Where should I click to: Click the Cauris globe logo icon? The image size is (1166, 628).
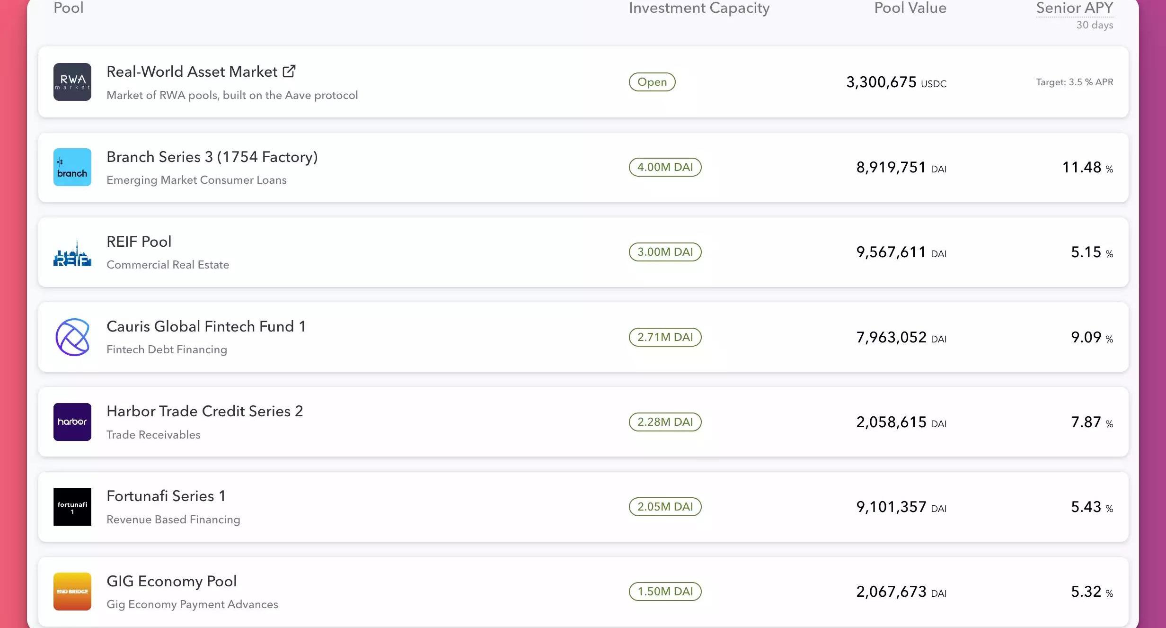tap(72, 337)
